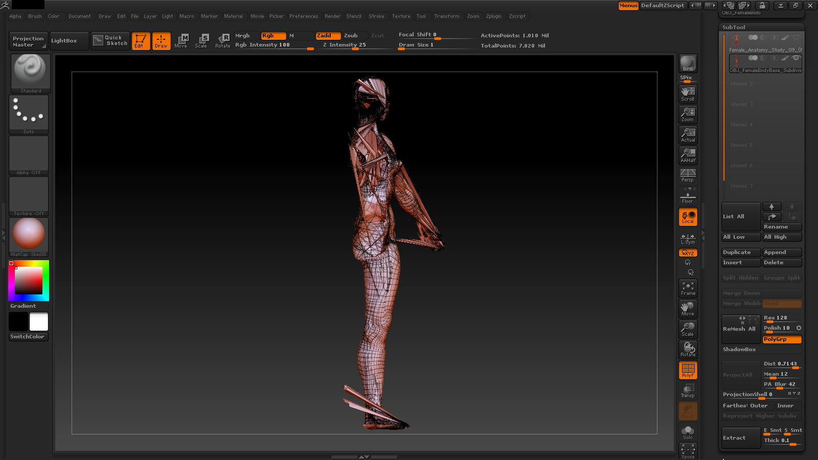
Task: Select the Rotate mode icon in top shelf
Action: [222, 41]
